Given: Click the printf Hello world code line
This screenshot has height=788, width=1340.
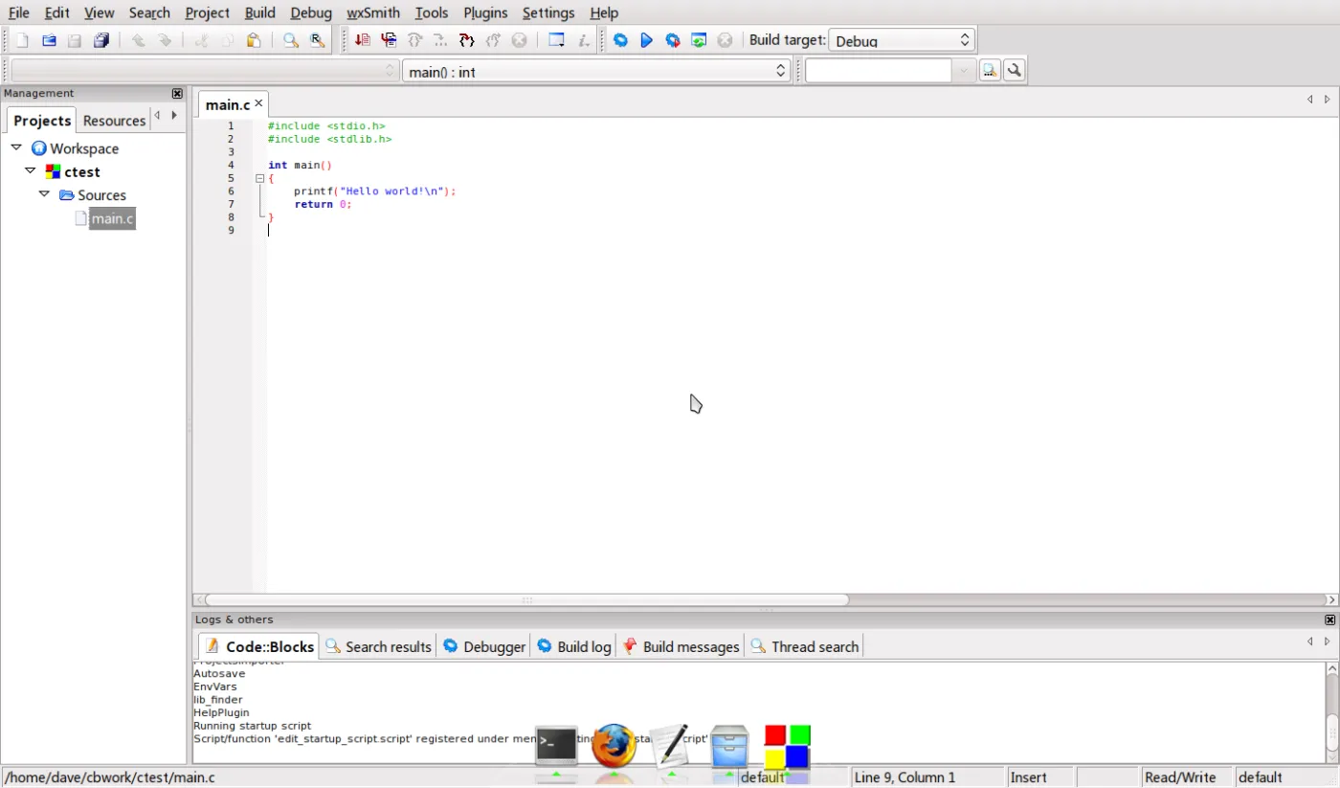Looking at the screenshot, I should [x=375, y=191].
